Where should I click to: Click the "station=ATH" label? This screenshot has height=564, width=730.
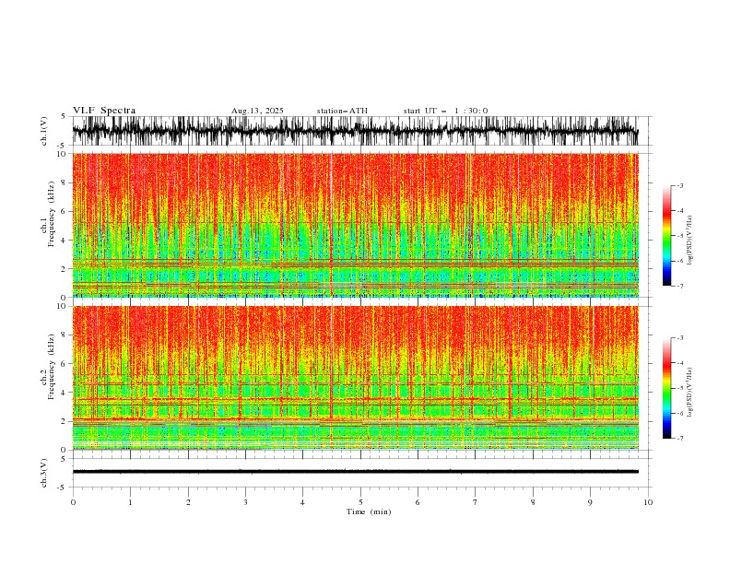[342, 111]
